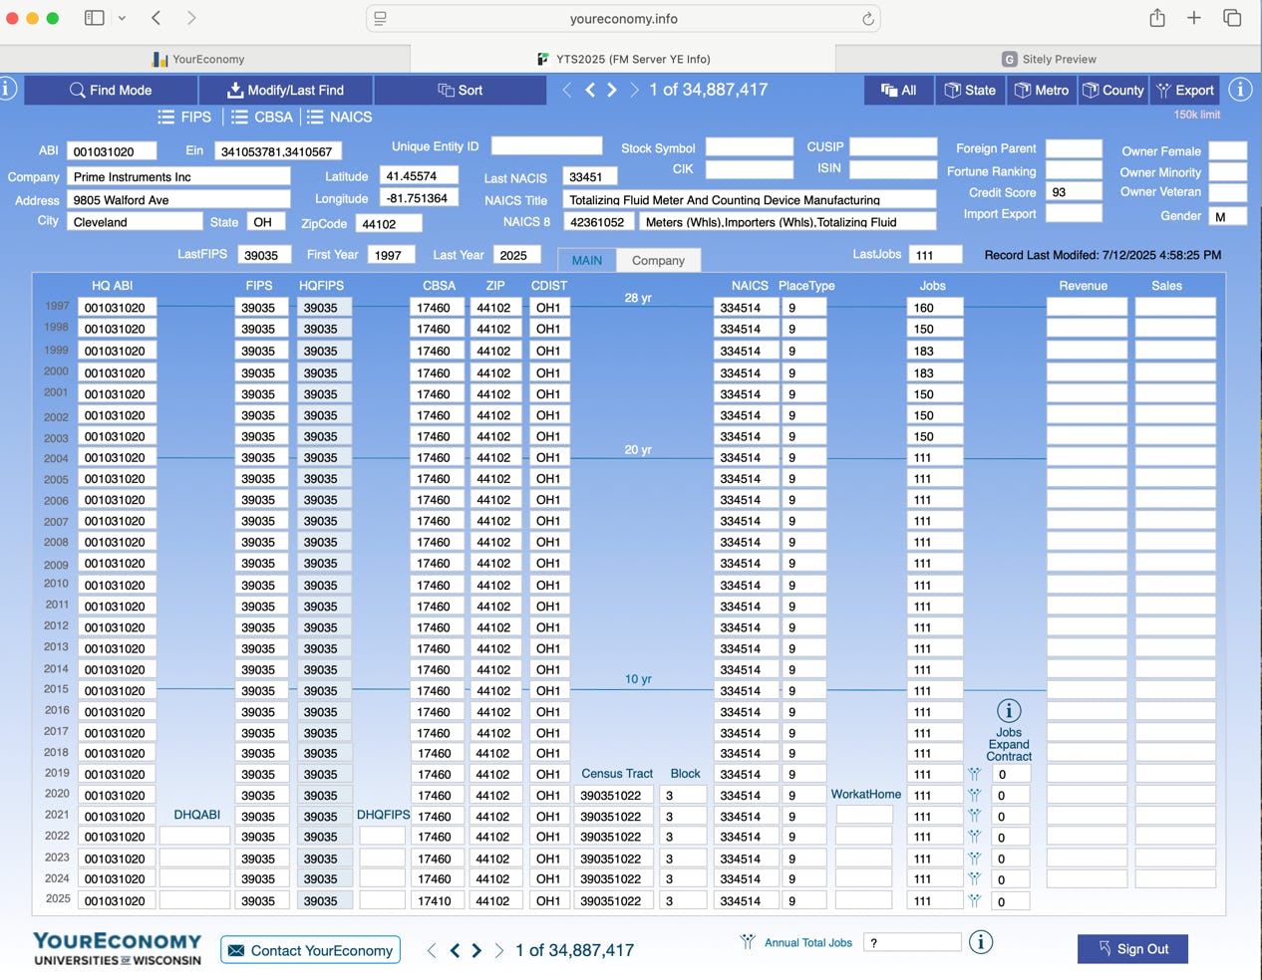Click the Company name input field
Screen dimensions: 1262x980
[x=179, y=176]
